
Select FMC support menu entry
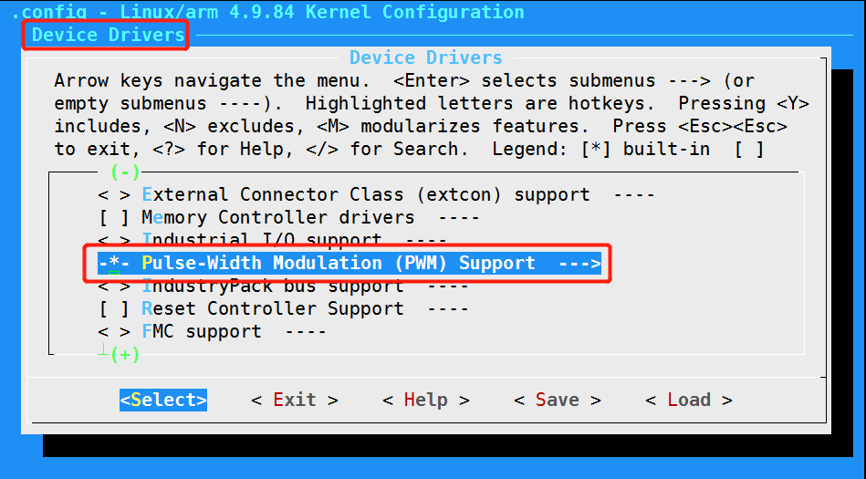[201, 331]
